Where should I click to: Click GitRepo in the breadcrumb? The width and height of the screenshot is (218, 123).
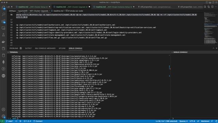click(12, 11)
